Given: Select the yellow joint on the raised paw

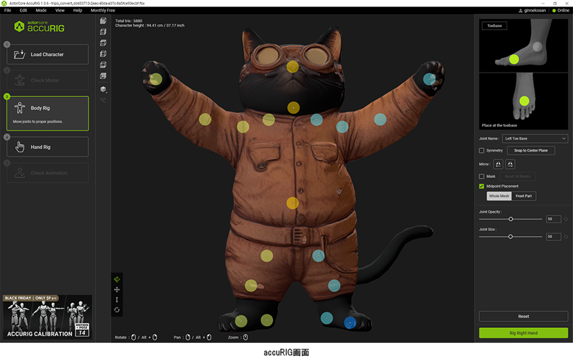Looking at the screenshot, I should click(x=156, y=79).
